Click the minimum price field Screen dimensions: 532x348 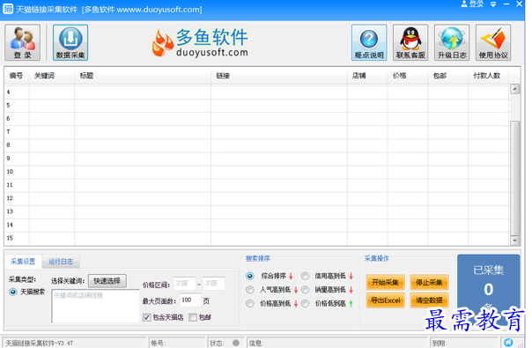click(185, 284)
